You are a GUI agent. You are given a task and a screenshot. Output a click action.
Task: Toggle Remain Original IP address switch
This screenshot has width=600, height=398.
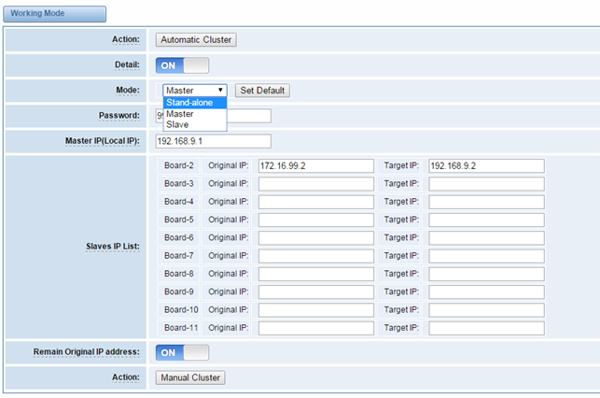click(x=182, y=352)
